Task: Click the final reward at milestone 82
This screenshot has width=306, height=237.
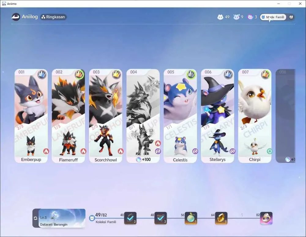Action: (x=266, y=218)
